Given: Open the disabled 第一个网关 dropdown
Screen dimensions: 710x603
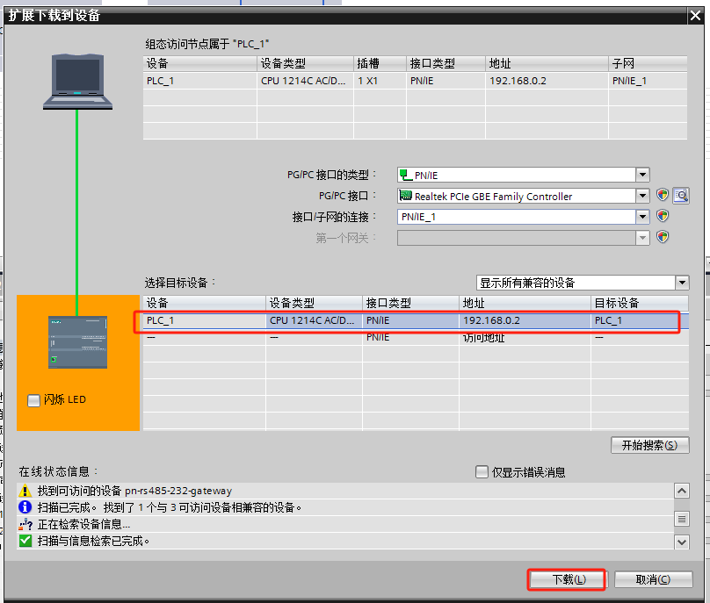Looking at the screenshot, I should [642, 238].
